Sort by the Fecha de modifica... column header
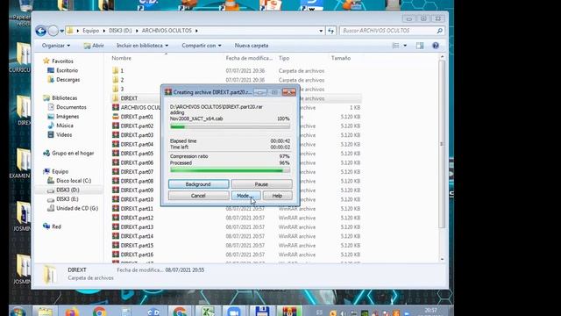The image size is (561, 316). [x=249, y=58]
